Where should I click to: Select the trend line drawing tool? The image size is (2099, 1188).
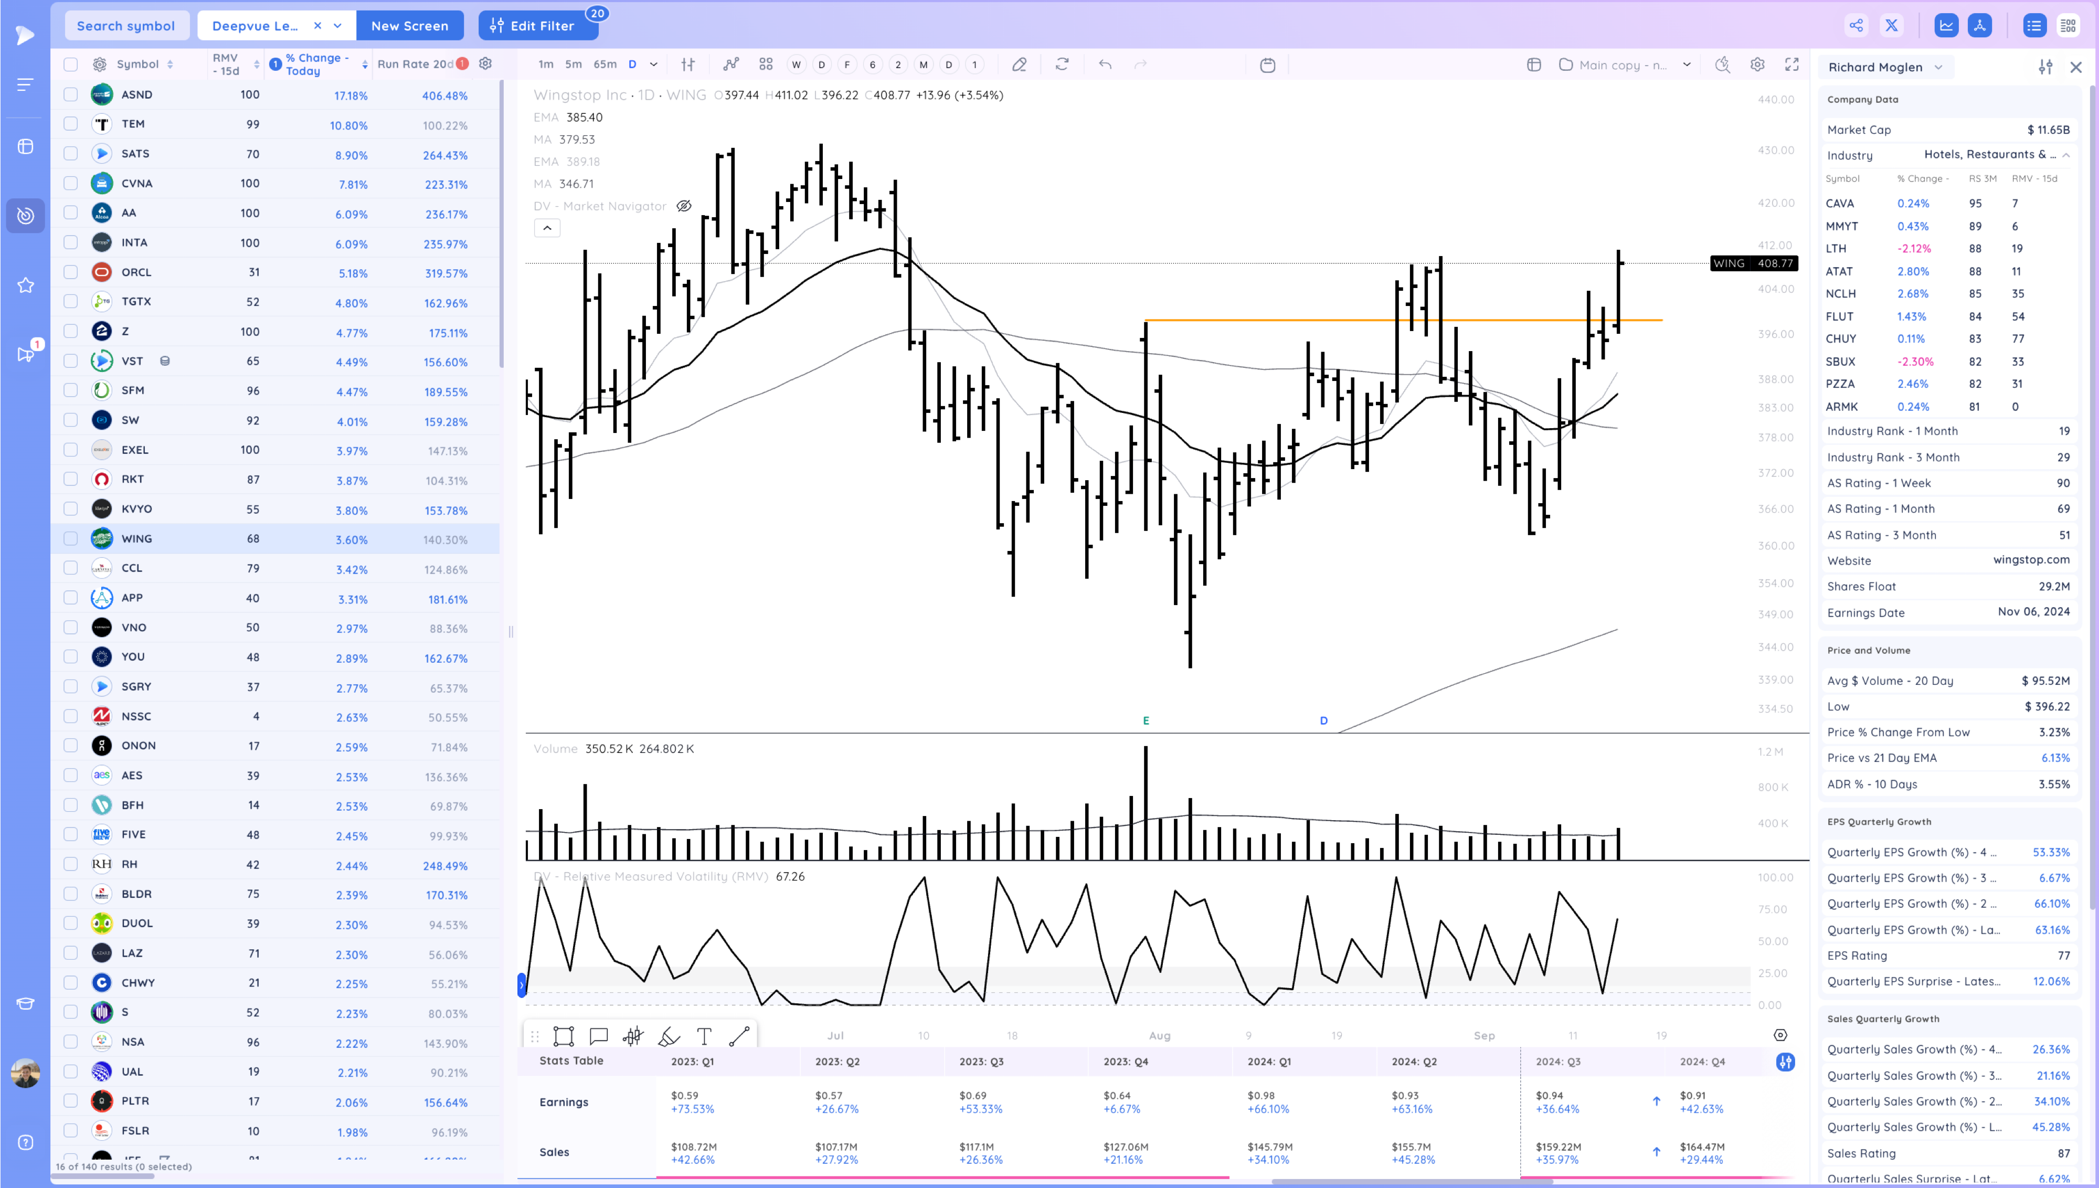(739, 1036)
